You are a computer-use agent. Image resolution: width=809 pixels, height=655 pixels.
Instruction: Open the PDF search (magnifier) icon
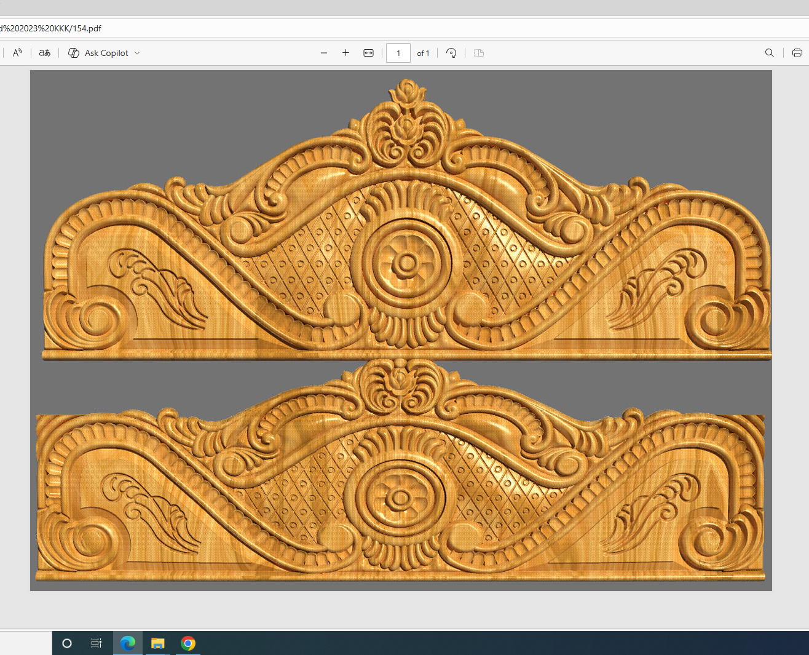769,53
